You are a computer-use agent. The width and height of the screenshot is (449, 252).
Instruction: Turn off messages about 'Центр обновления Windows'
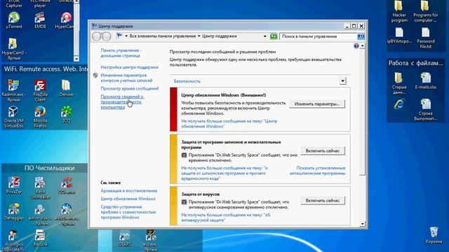[x=229, y=124]
